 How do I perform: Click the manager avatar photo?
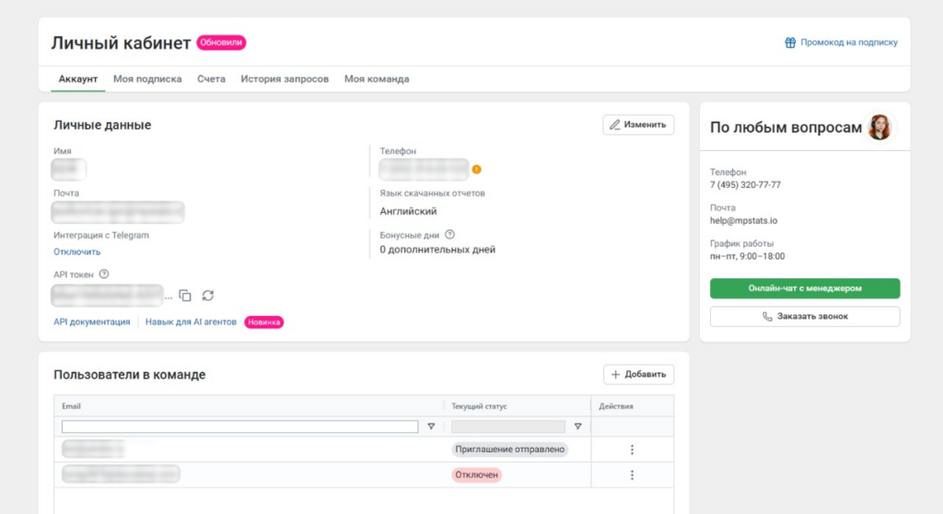(x=879, y=127)
